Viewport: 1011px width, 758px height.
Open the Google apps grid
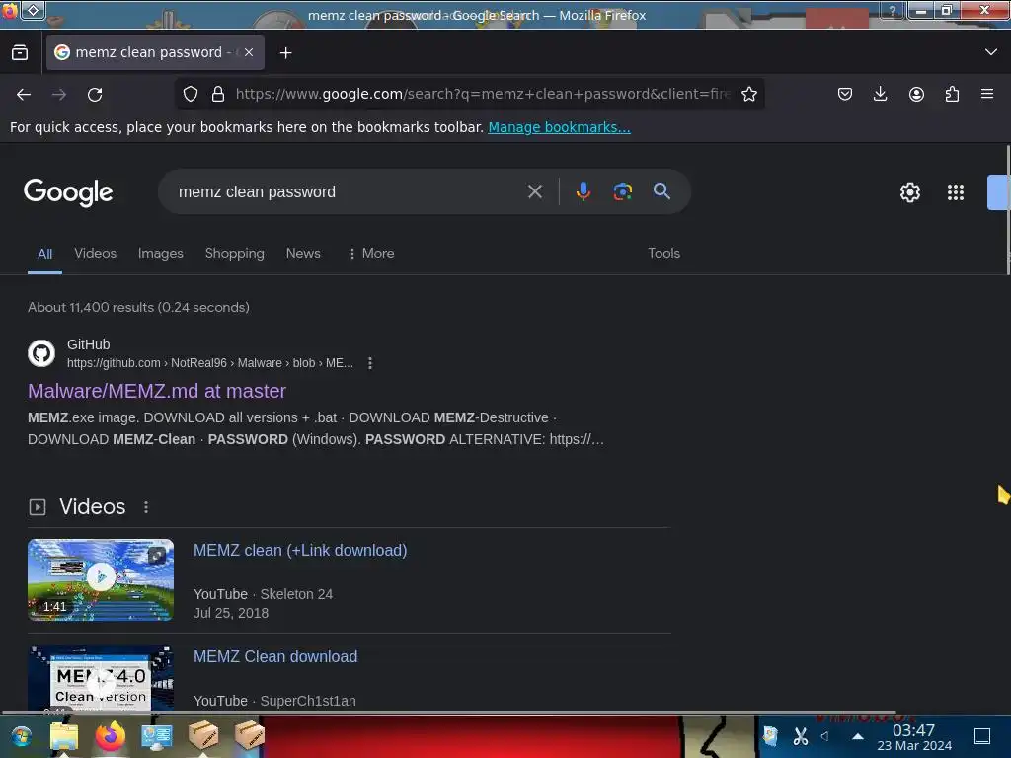point(956,192)
